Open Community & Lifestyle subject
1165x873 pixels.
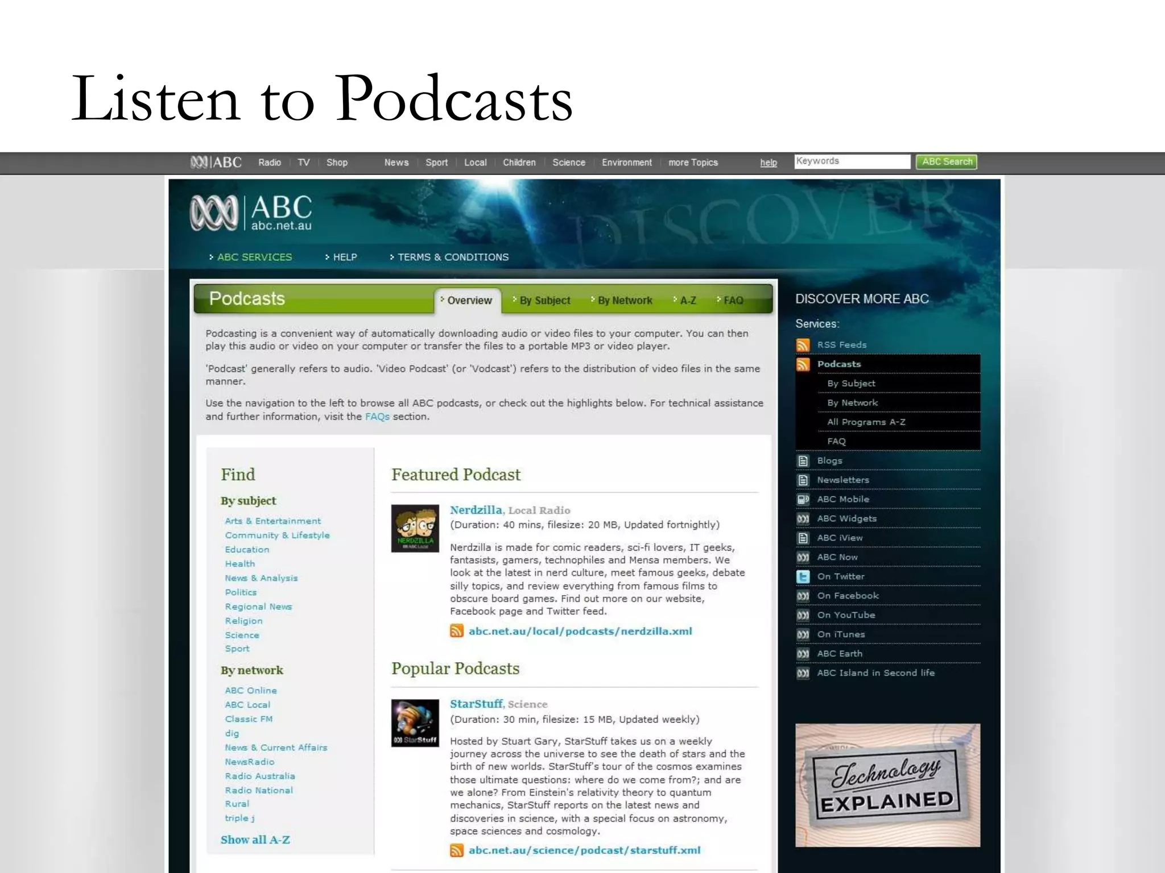[x=277, y=535]
